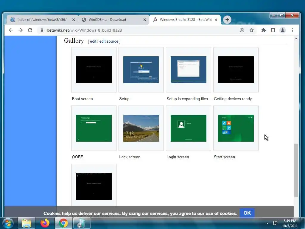The height and width of the screenshot is (229, 305).
Task: Open the Boot screen thumbnail
Action: pos(94,70)
